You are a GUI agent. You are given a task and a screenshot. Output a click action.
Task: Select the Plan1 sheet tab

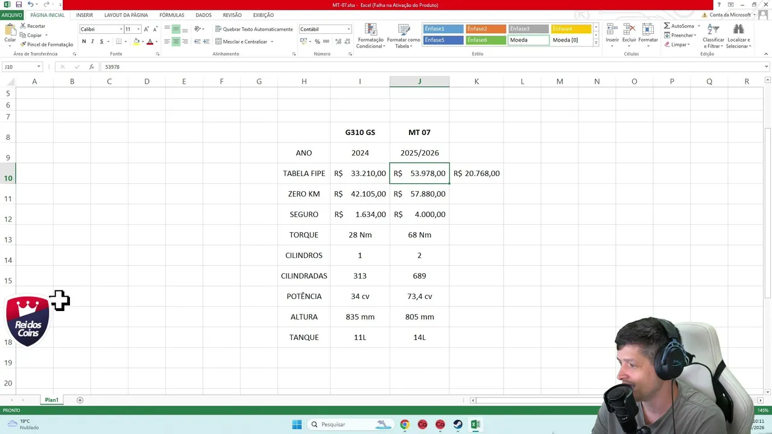52,400
